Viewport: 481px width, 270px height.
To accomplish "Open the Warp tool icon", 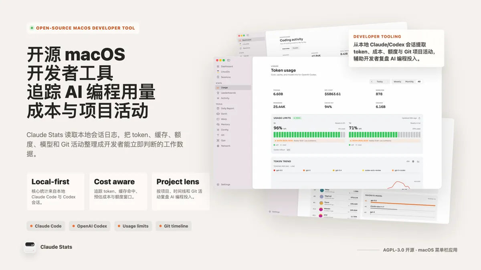I will (218, 119).
